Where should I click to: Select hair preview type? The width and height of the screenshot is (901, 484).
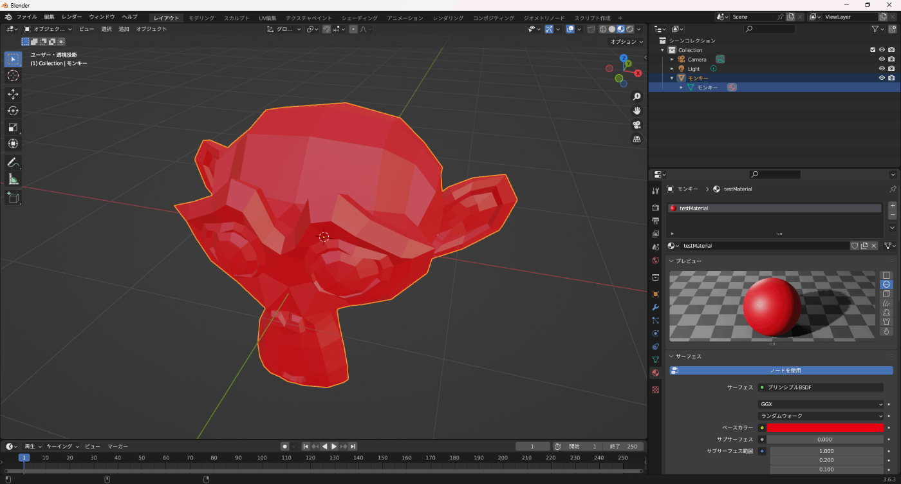tap(886, 303)
